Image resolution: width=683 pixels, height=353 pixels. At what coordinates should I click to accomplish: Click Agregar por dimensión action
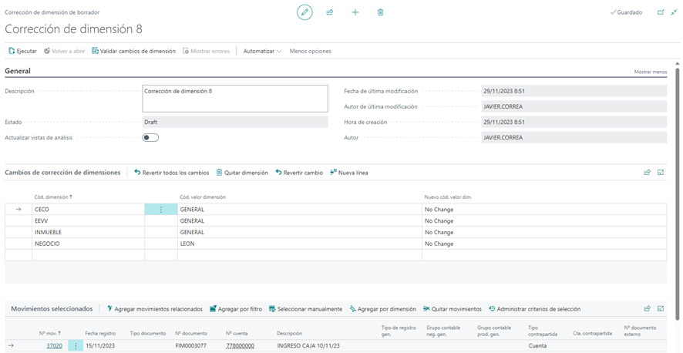(x=382, y=309)
